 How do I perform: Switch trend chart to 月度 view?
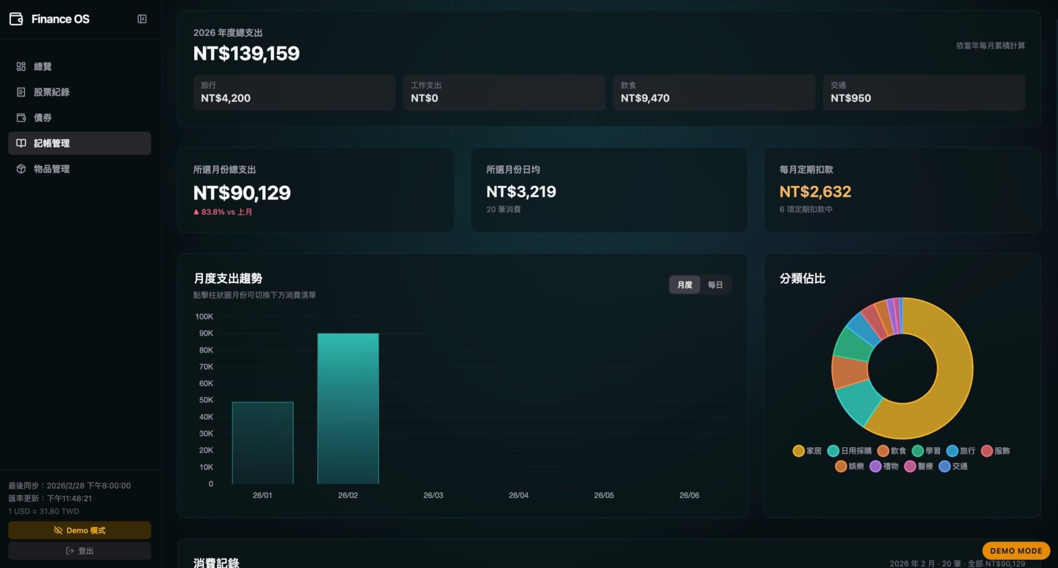pos(684,285)
